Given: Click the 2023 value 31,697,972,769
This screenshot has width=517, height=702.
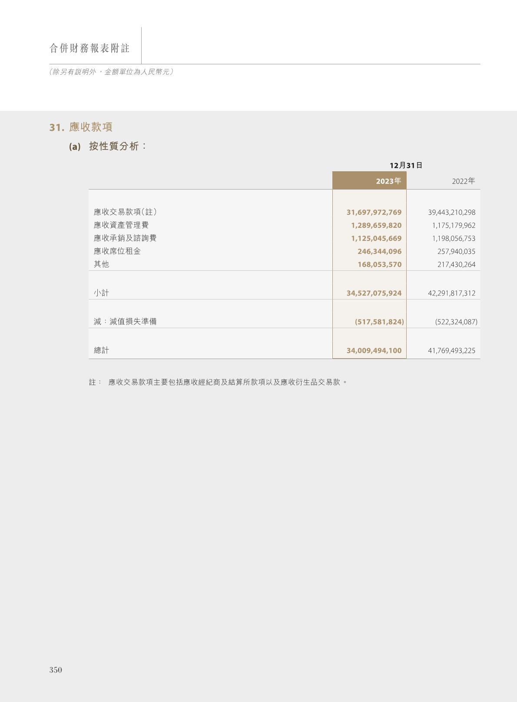Looking at the screenshot, I should (374, 212).
